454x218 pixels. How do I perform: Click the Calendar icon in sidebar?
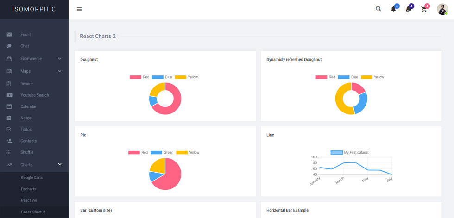(9, 106)
